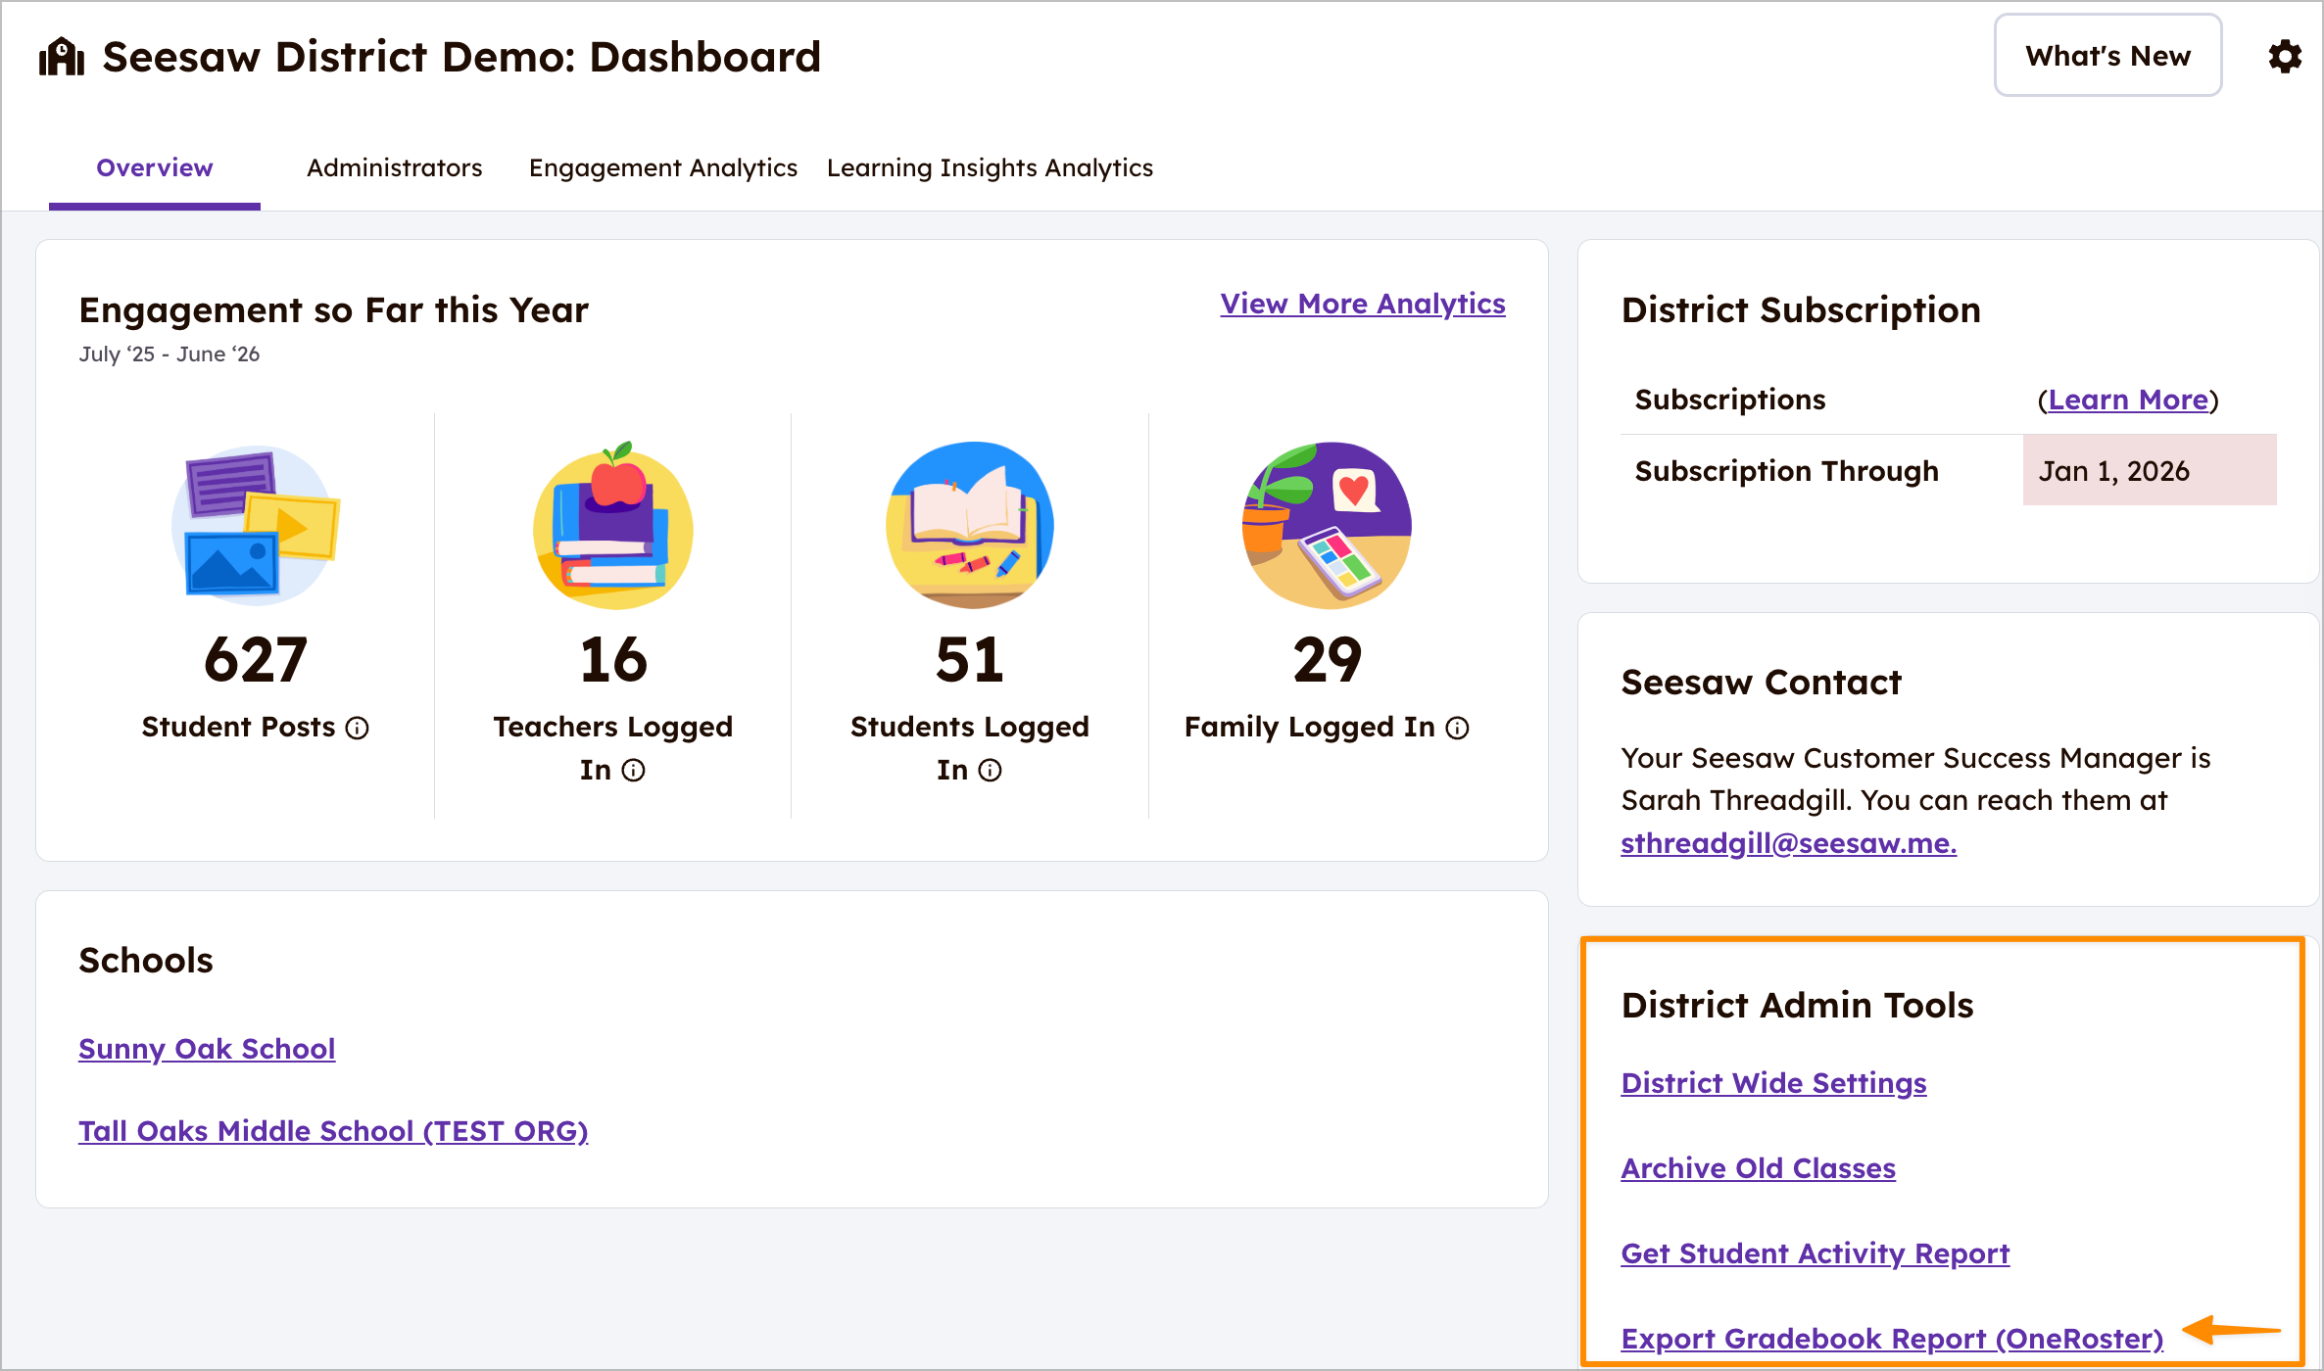Open Tall Oaks Middle School link

click(x=333, y=1131)
